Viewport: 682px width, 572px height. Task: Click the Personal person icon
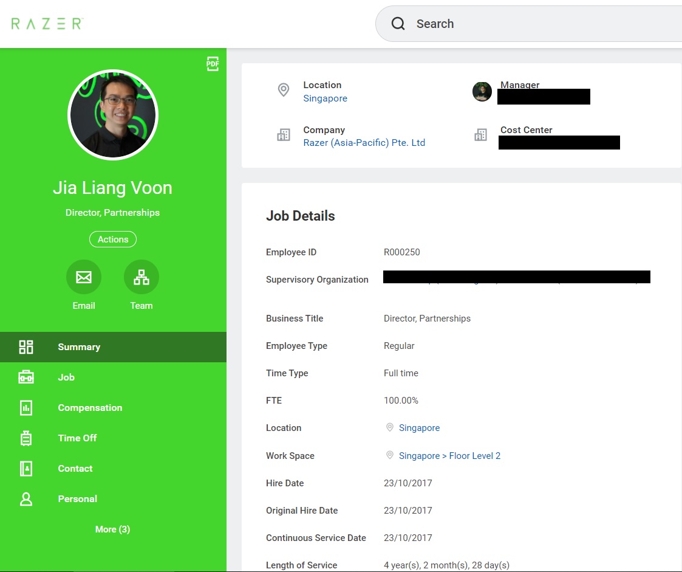pos(26,499)
